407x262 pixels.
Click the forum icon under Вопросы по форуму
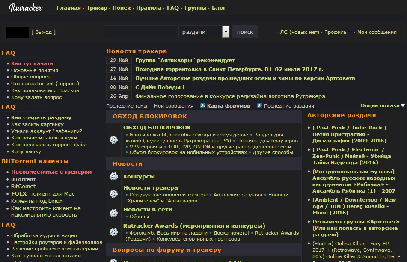coord(113,260)
